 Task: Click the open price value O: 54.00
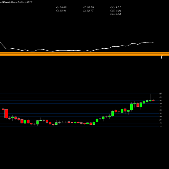(x=61, y=7)
